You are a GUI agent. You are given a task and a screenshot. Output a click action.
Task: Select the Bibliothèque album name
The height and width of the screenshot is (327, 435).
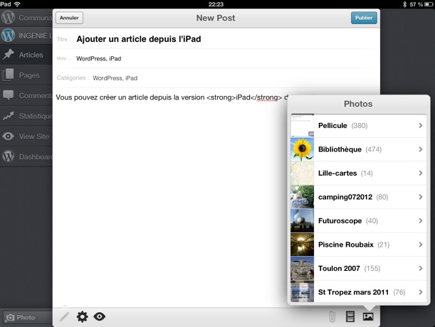pos(340,149)
